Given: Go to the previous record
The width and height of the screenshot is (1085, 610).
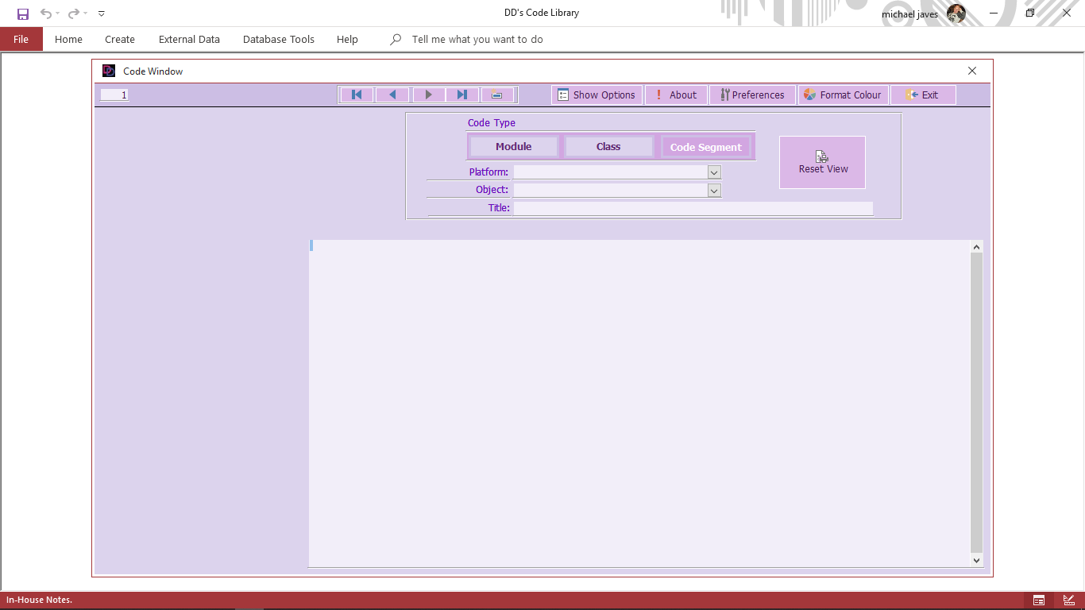Looking at the screenshot, I should click(x=392, y=95).
